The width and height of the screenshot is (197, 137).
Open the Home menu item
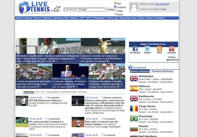click(x=19, y=18)
